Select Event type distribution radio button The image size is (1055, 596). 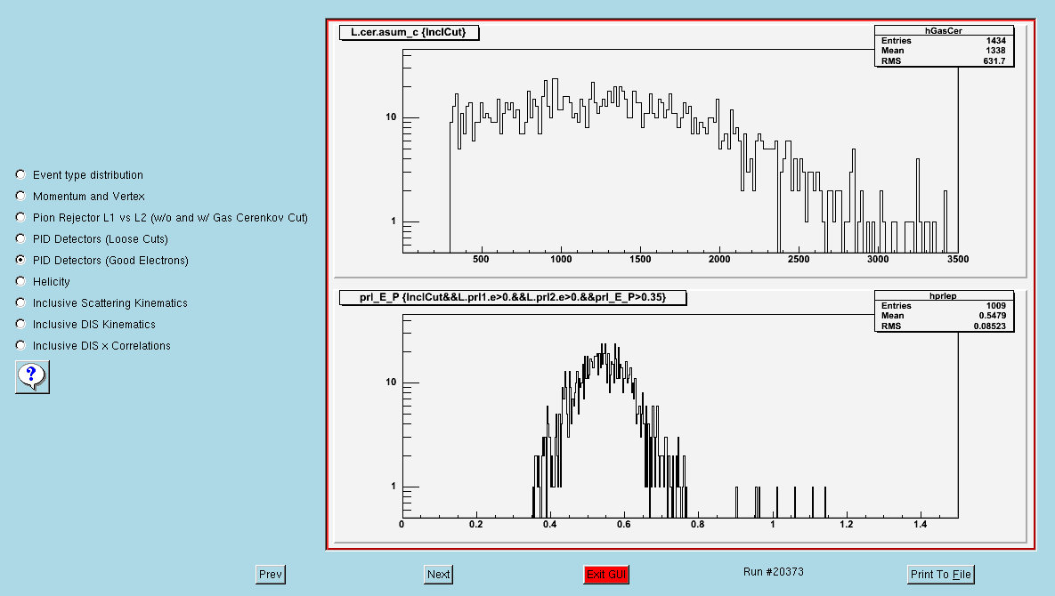(20, 174)
